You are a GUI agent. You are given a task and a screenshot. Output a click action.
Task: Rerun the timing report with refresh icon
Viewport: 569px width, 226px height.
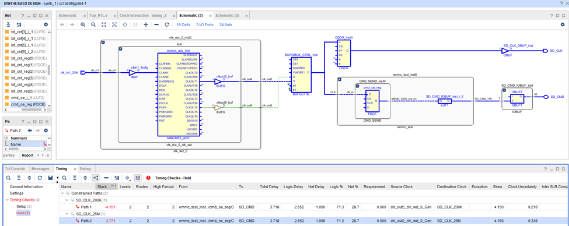(40, 178)
